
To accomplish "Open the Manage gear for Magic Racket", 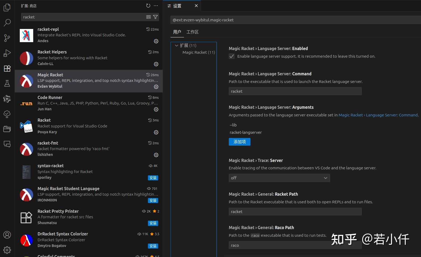I will (156, 87).
